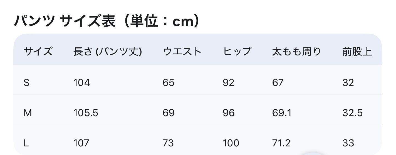Select the front rise value 32.5
The image size is (396, 155).
[352, 113]
